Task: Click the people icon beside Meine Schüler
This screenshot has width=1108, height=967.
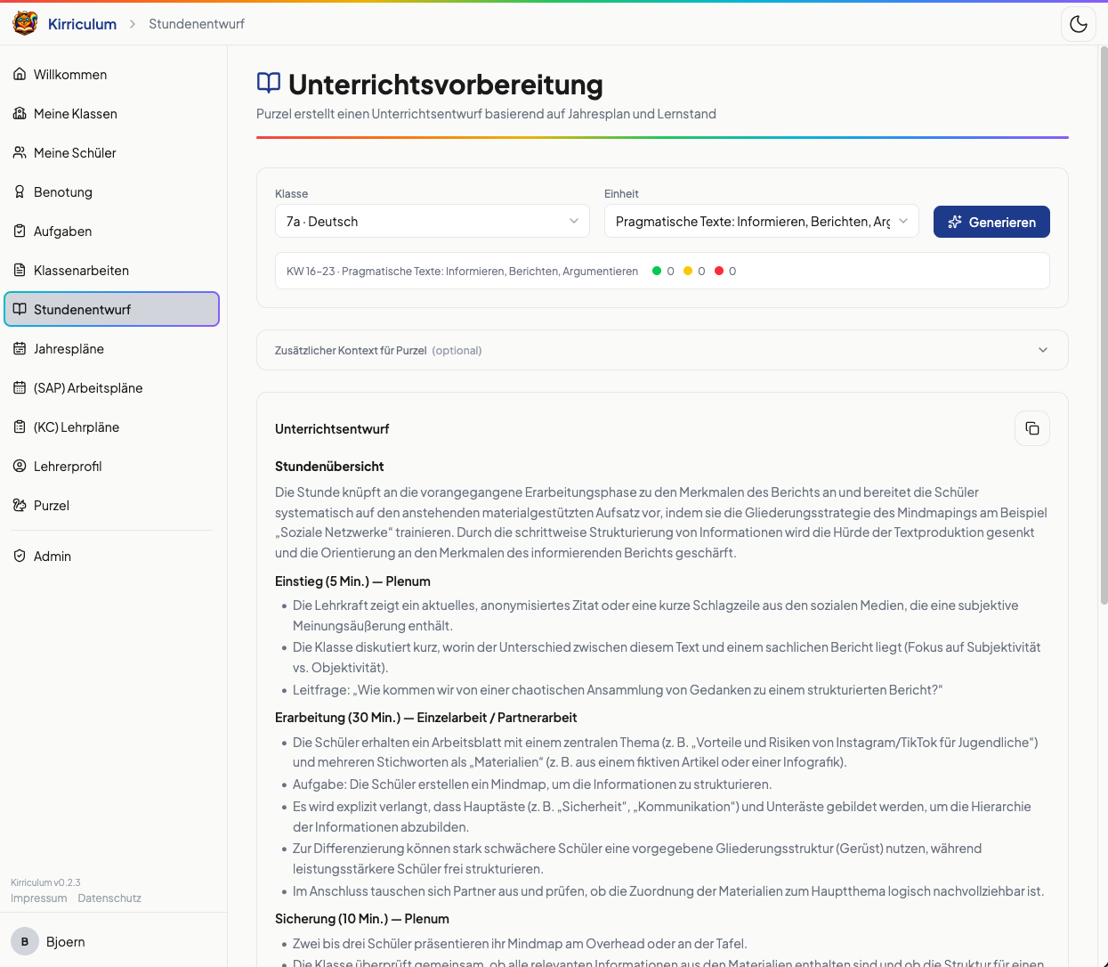Action: pos(20,152)
